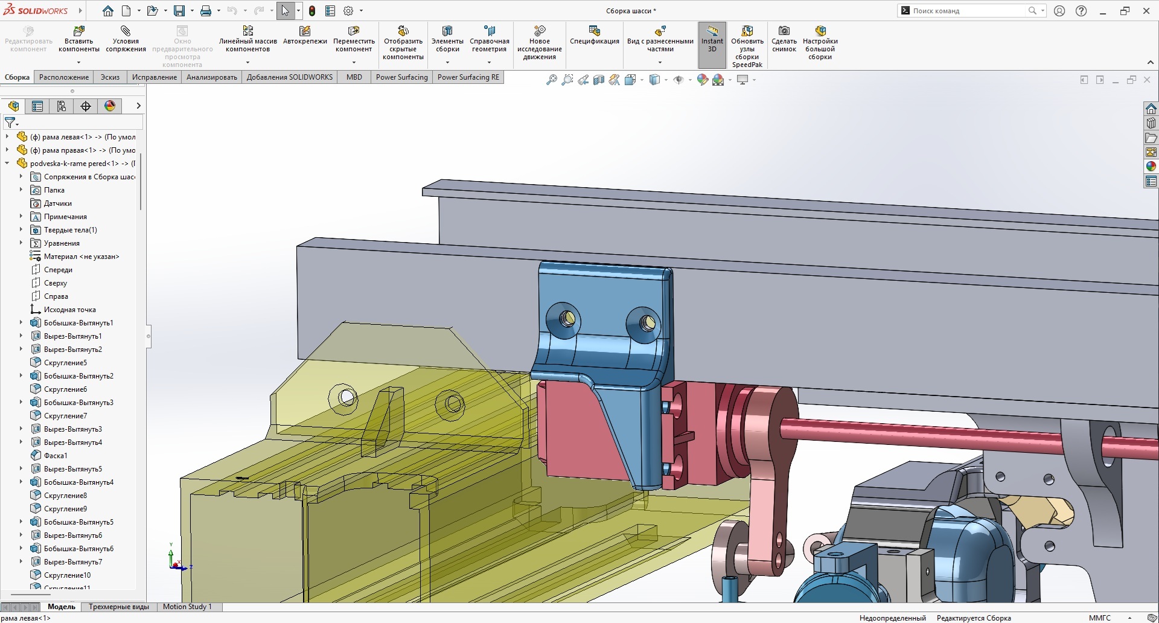Collapse the podveska-k-rame pered<1> tree node
Screen dimensions: 1159x623
pos(7,164)
